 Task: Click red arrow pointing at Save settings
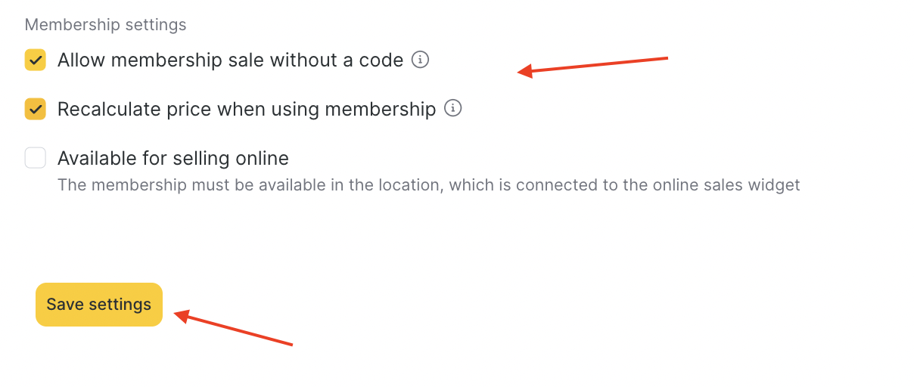click(233, 328)
